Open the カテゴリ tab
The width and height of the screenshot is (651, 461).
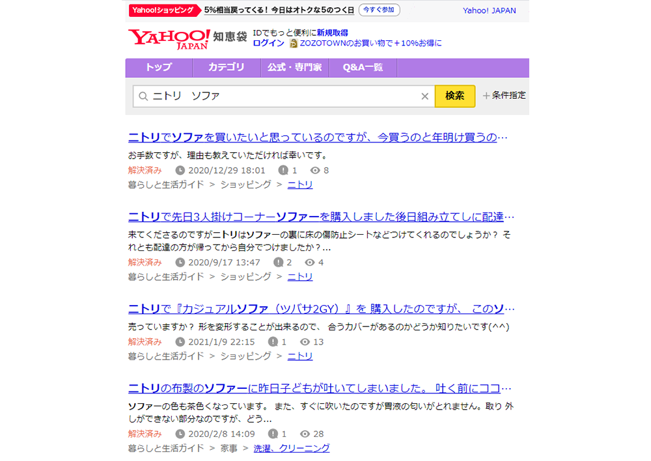227,68
